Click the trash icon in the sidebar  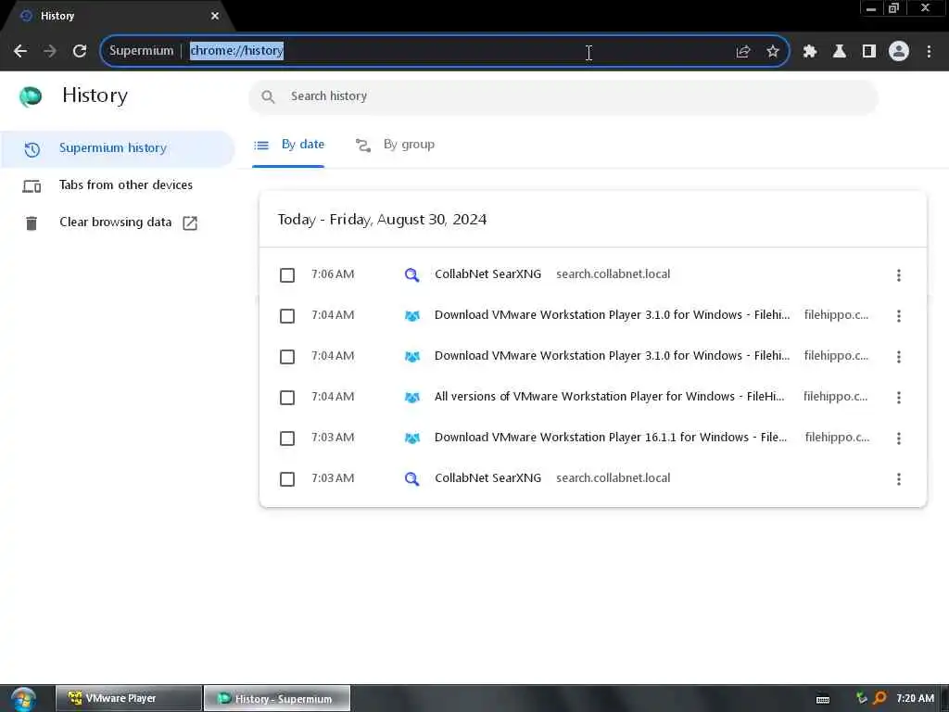32,222
